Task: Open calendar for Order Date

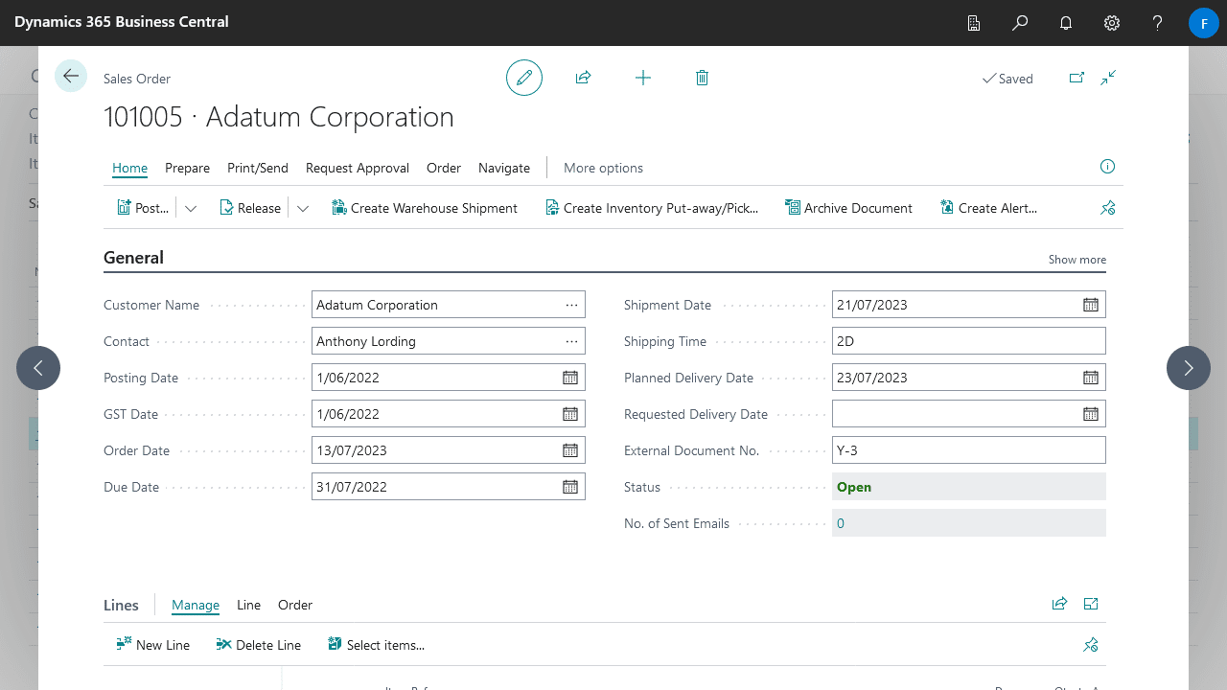Action: coord(570,450)
